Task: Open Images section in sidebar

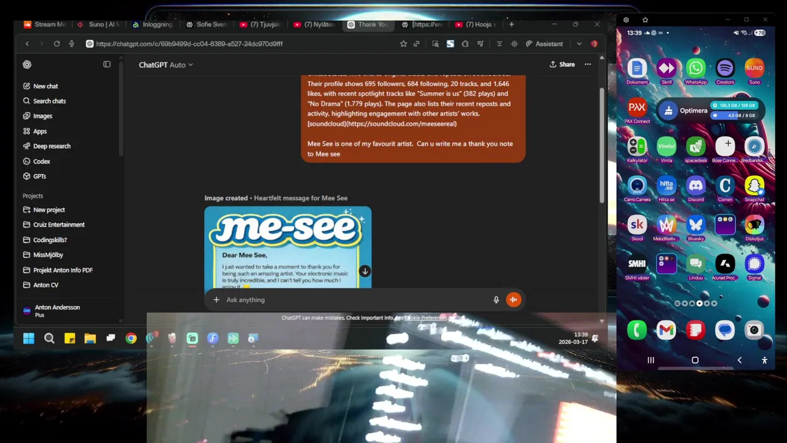Action: (38, 116)
